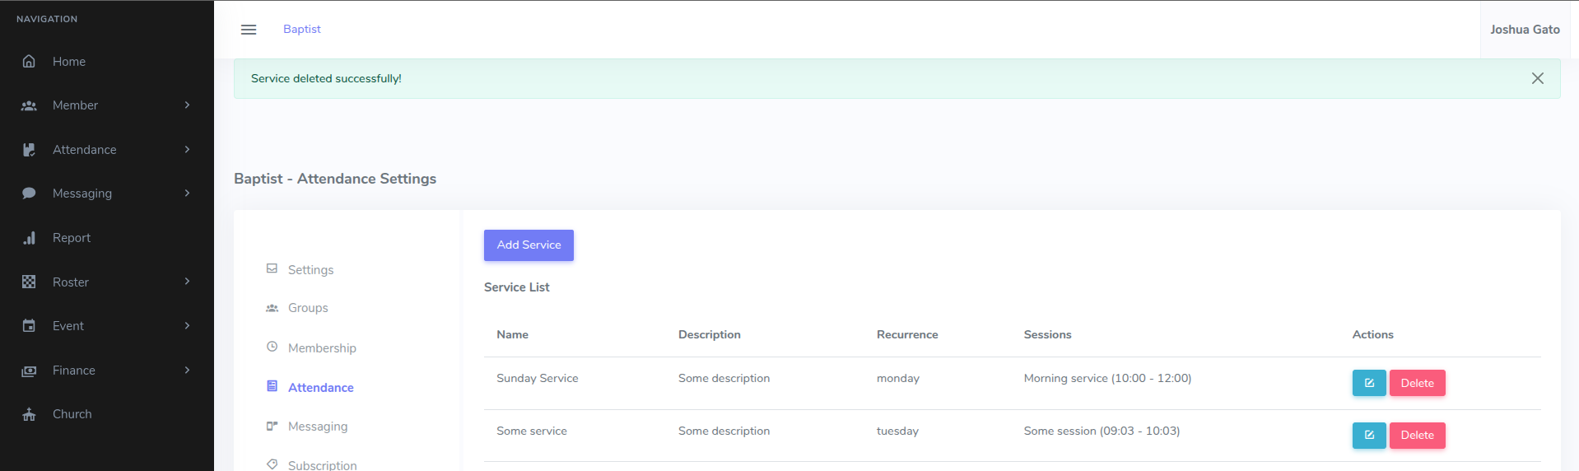Expand the Roster submenu arrow
The height and width of the screenshot is (471, 1579).
coord(187,282)
